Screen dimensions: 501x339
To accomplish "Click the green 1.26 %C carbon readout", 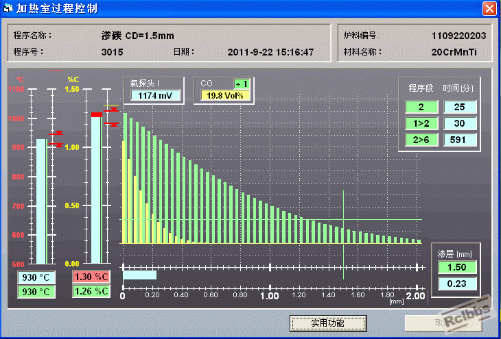I will [x=91, y=291].
